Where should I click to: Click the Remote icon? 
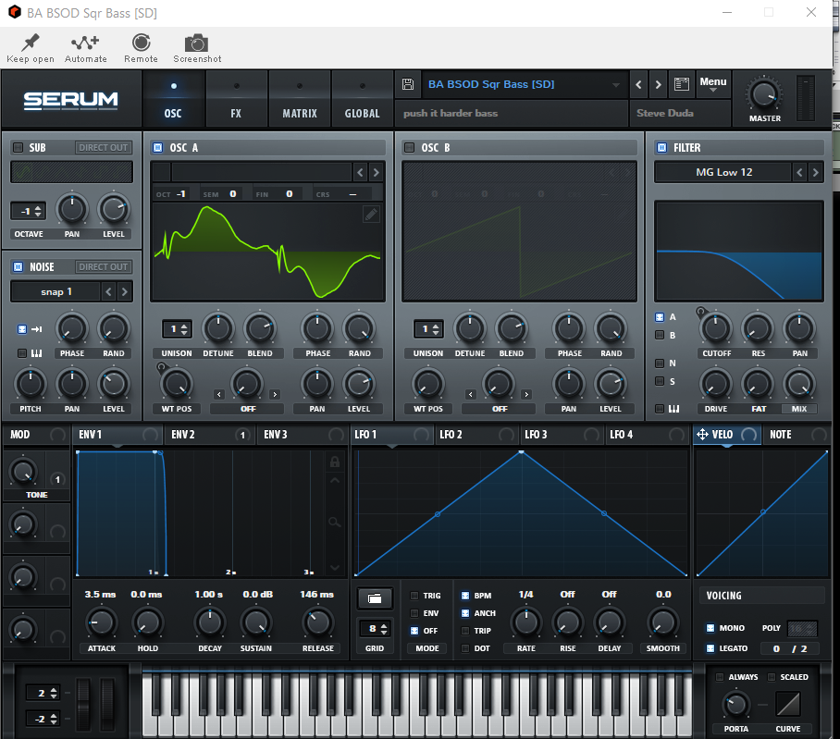(x=142, y=43)
